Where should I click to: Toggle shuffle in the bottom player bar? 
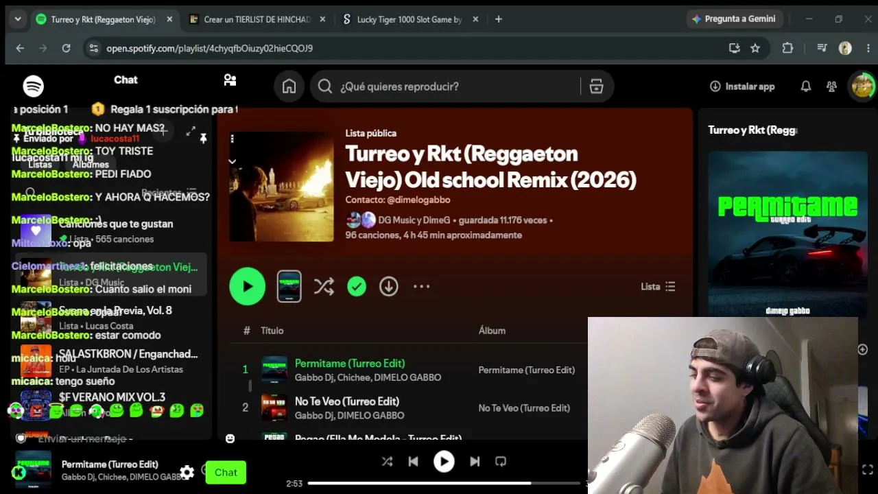pos(387,462)
